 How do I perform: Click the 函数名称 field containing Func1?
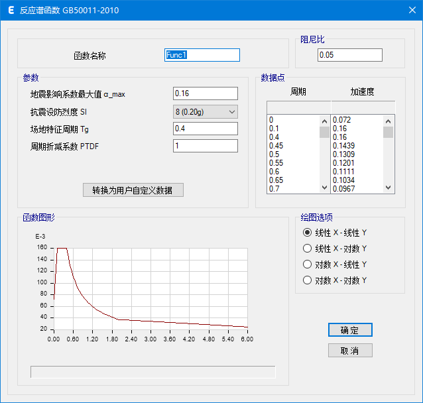[x=202, y=56]
